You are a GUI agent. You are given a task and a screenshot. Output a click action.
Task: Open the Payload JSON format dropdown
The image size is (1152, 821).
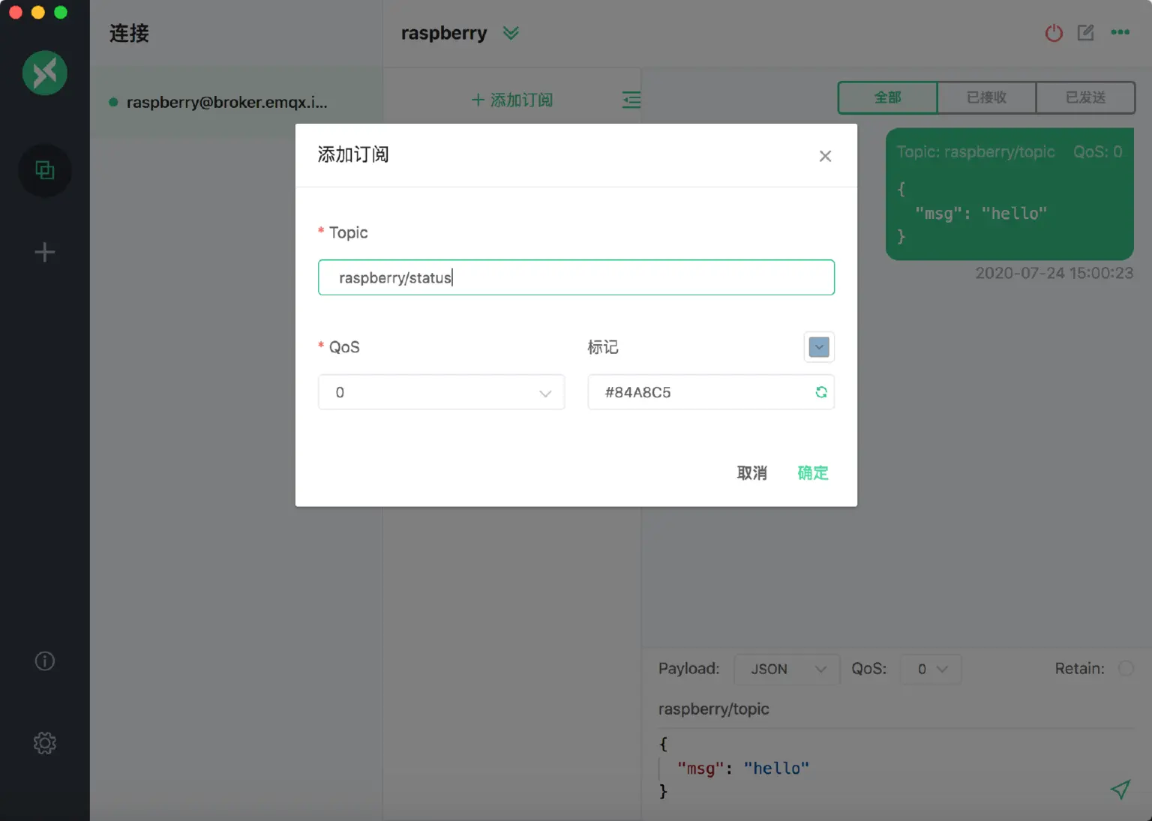point(785,669)
